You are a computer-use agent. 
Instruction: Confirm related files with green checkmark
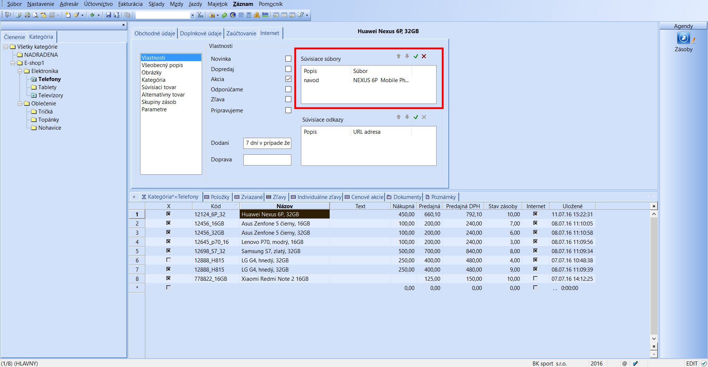pos(416,56)
